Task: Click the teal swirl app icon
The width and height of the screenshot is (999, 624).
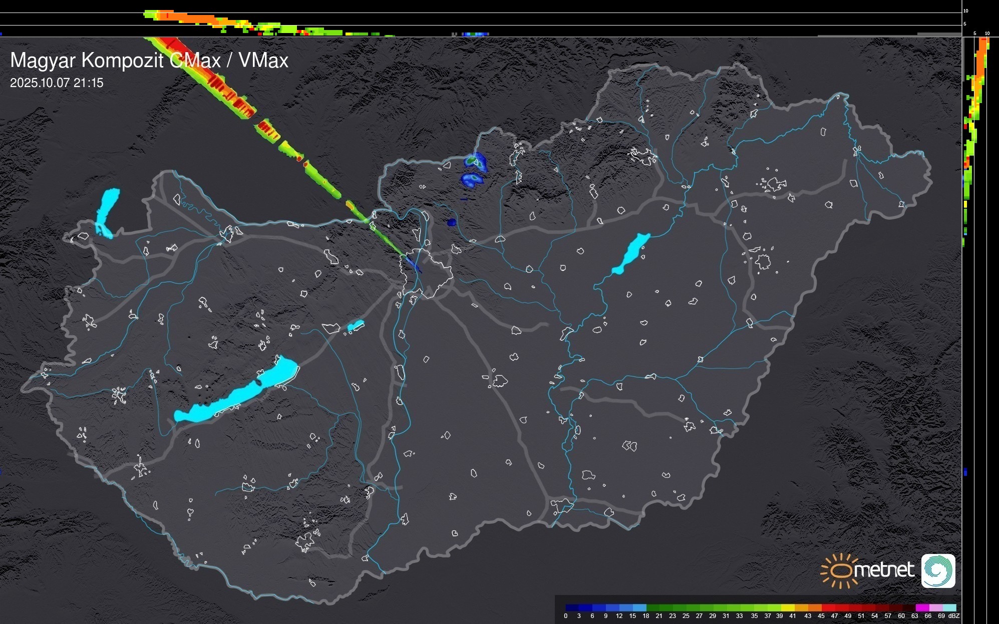Action: [938, 570]
